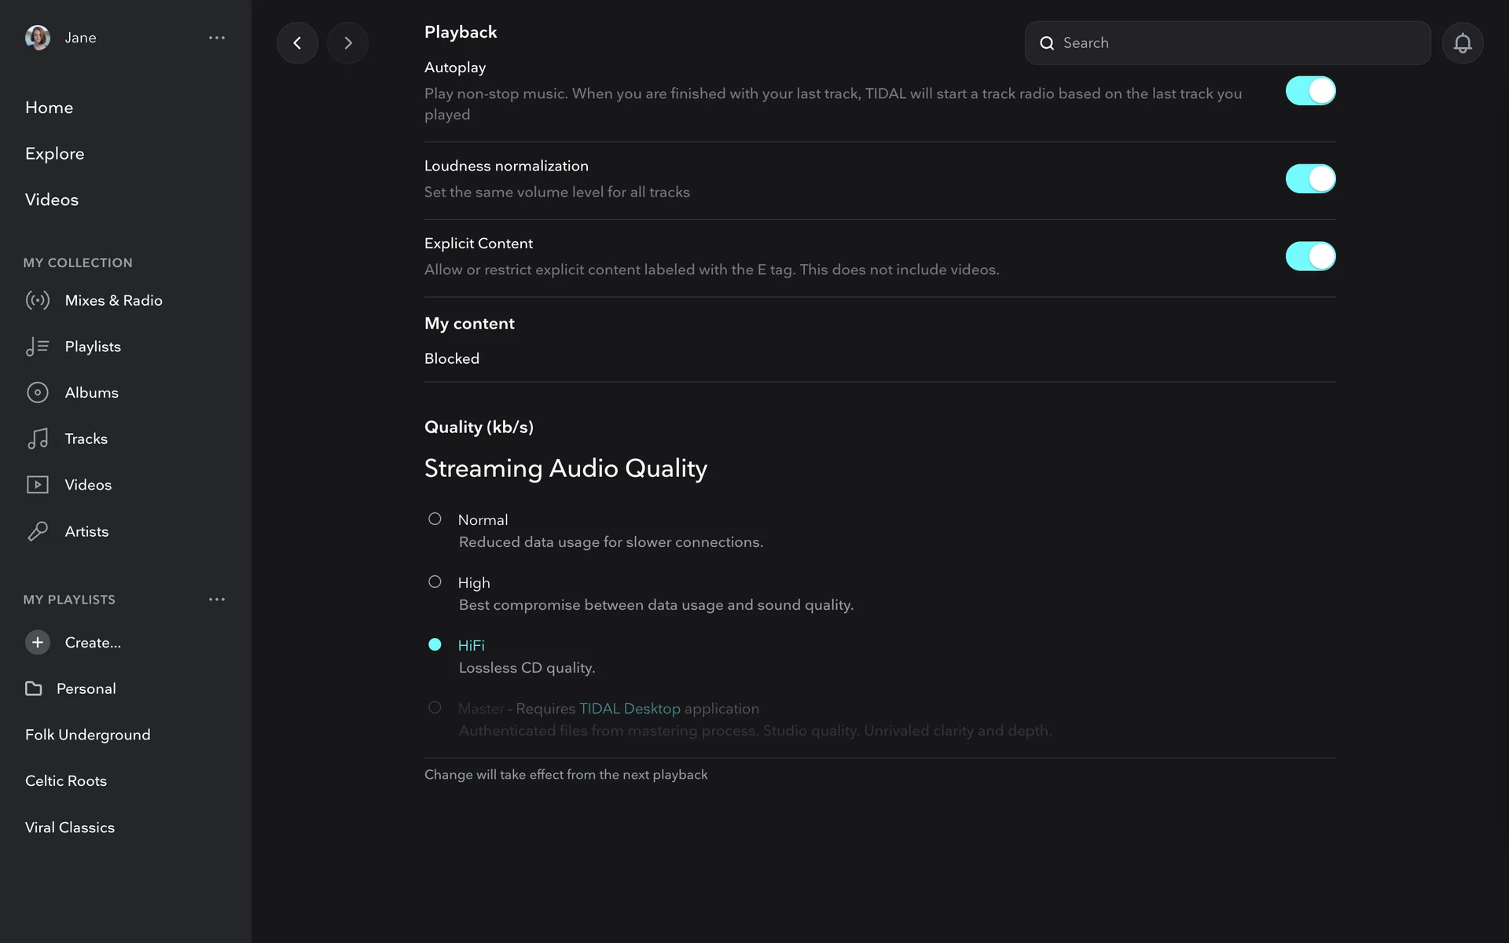Follow the TIDAL Desktop link
Image resolution: width=1509 pixels, height=943 pixels.
[x=630, y=708]
